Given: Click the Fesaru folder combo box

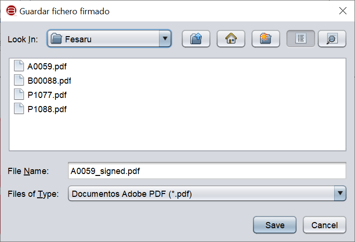Looking at the screenshot, I should point(109,39).
